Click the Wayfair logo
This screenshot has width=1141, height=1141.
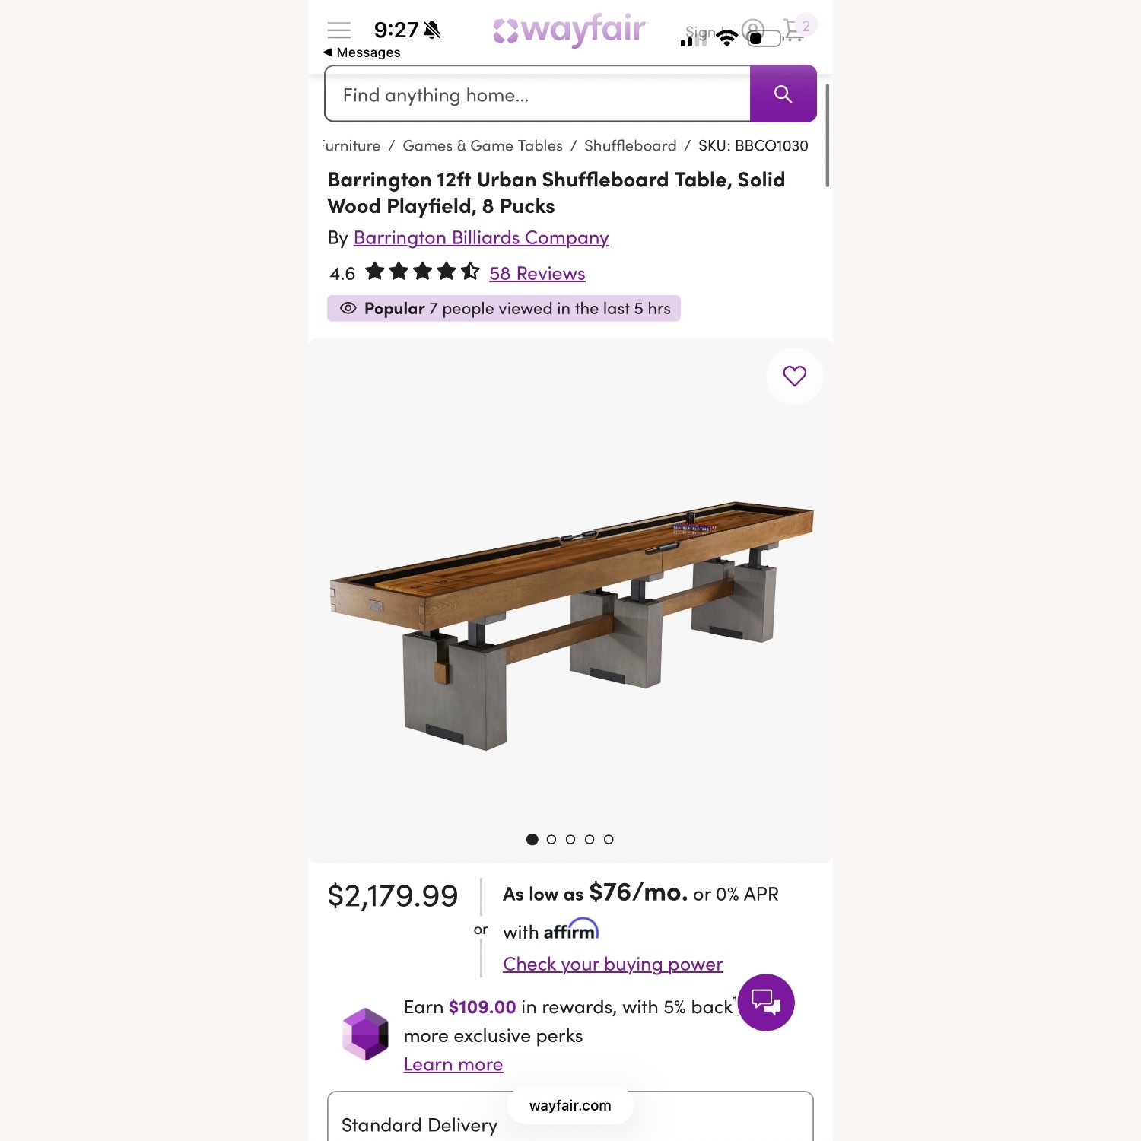coord(569,30)
